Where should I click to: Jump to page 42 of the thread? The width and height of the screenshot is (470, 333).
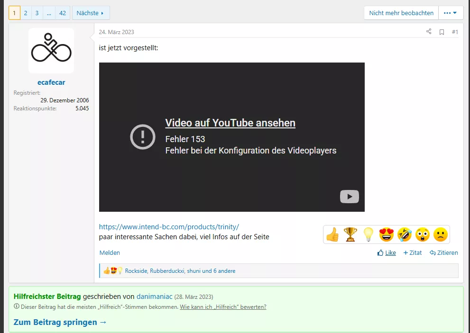point(63,13)
